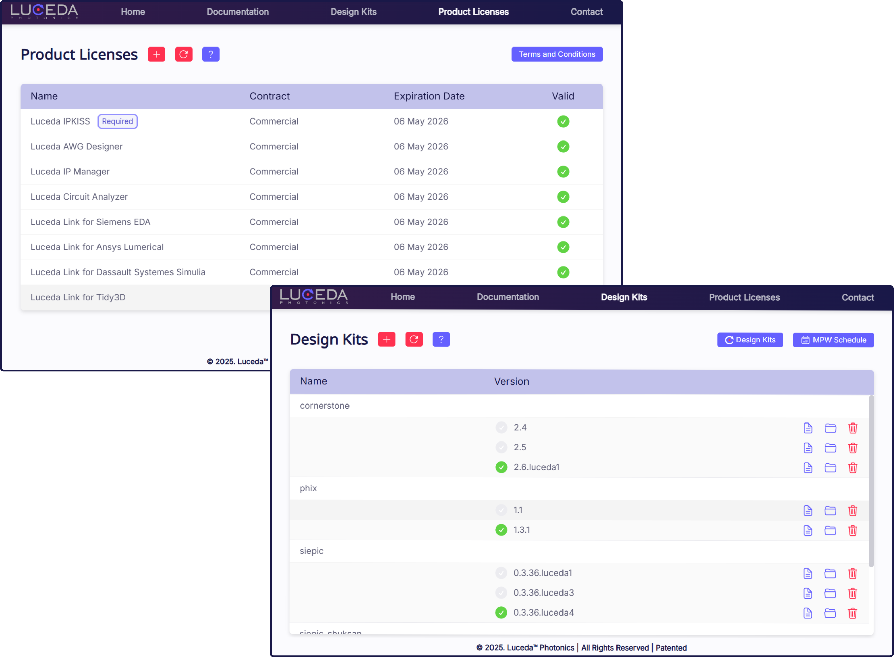Activate cornerstone version 2.4 check circle
The image size is (894, 658).
coord(501,427)
